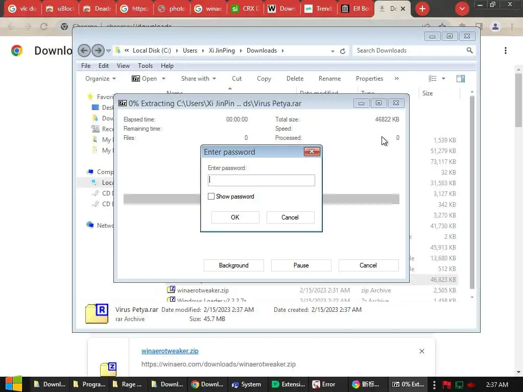
Task: Click Copy in Explorer toolbar
Action: [x=264, y=79]
